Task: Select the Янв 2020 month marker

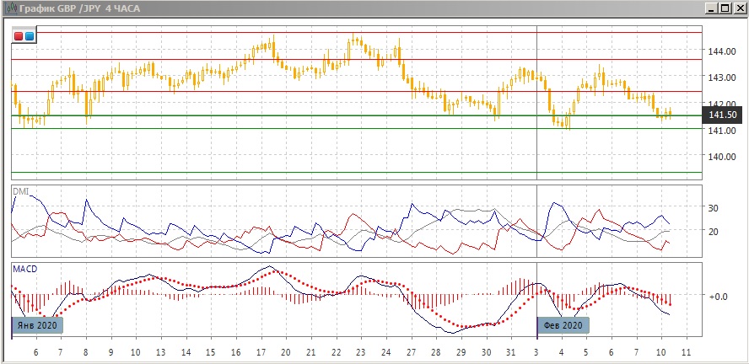Action: tap(37, 325)
